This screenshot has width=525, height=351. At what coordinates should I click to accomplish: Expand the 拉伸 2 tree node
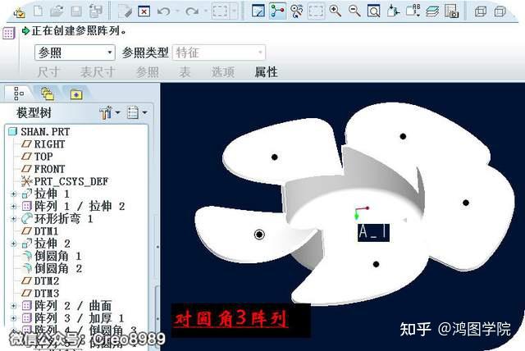click(14, 244)
